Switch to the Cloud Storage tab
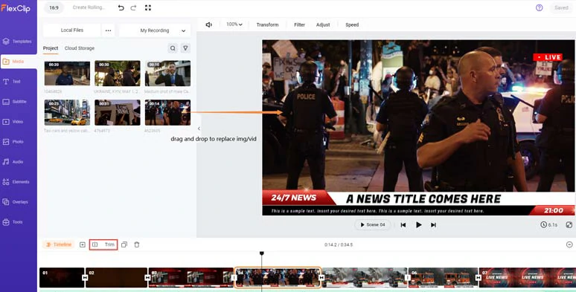This screenshot has height=292, width=576. (80, 48)
